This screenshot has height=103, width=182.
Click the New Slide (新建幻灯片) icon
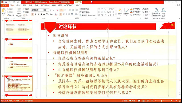pos(19,10)
